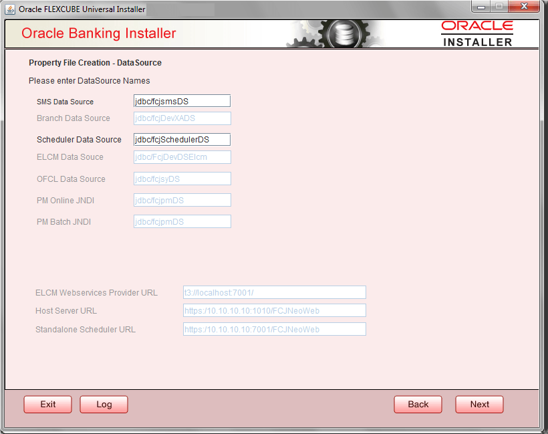Click the 'Scheduler Data Source' label
548x434 pixels.
(x=79, y=140)
